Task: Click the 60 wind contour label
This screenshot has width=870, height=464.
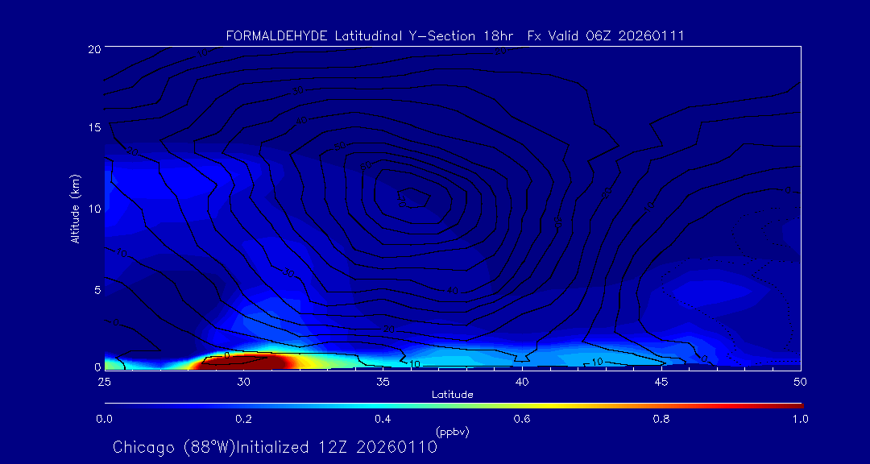Action: tap(367, 166)
